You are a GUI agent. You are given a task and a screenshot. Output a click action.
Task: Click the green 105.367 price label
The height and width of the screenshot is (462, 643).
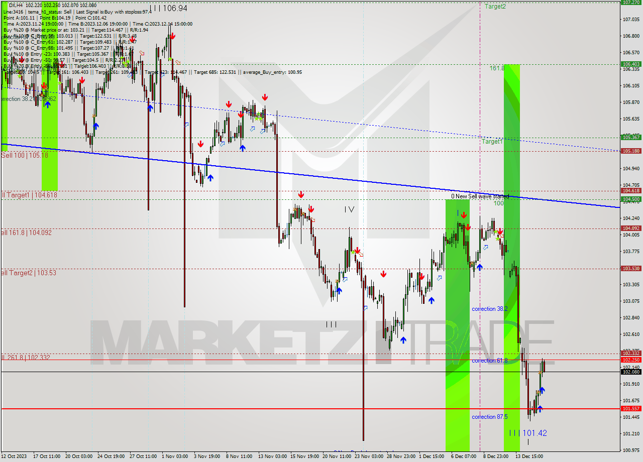click(x=631, y=137)
